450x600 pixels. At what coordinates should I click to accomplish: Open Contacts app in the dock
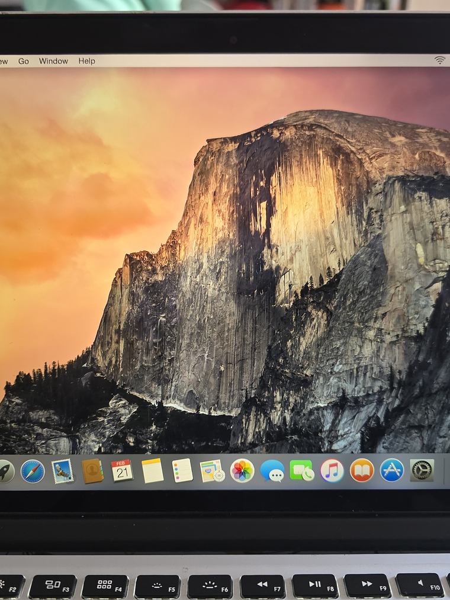[x=92, y=471]
